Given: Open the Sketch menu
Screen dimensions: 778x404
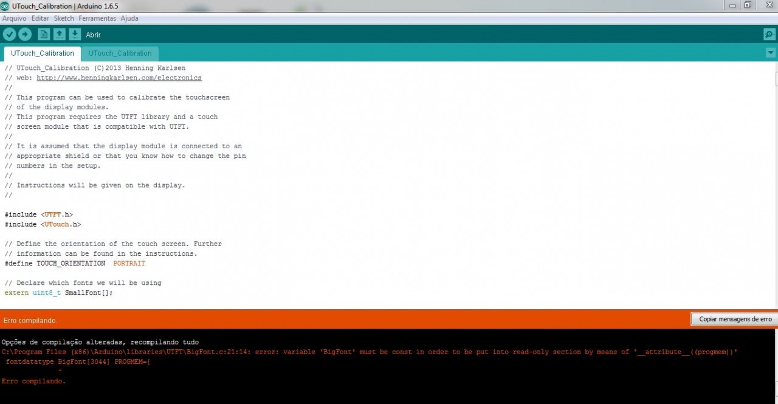Looking at the screenshot, I should coord(64,18).
